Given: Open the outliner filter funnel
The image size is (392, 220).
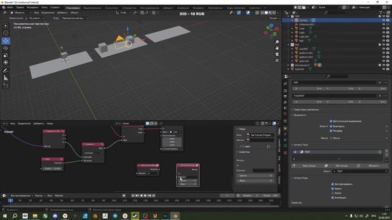Looking at the screenshot, I should 381,12.
